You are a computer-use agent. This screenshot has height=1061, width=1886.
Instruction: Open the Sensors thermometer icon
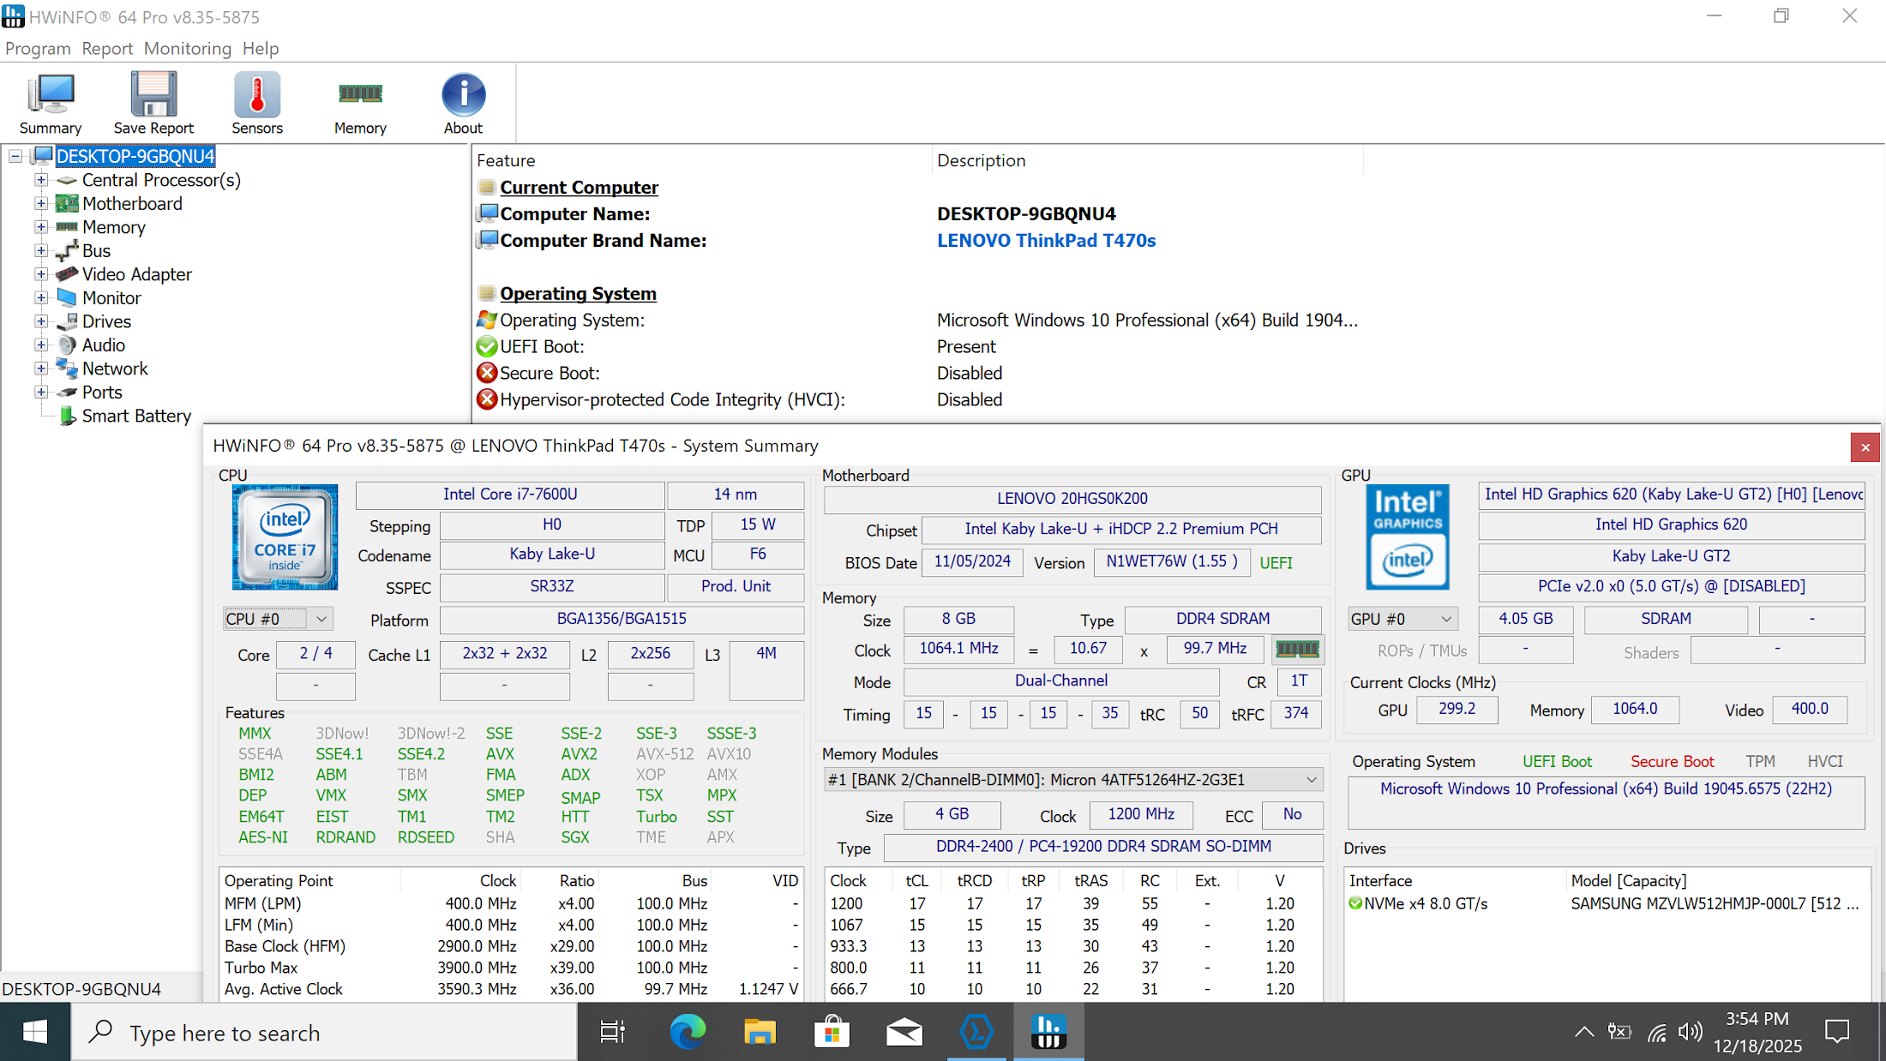[256, 103]
